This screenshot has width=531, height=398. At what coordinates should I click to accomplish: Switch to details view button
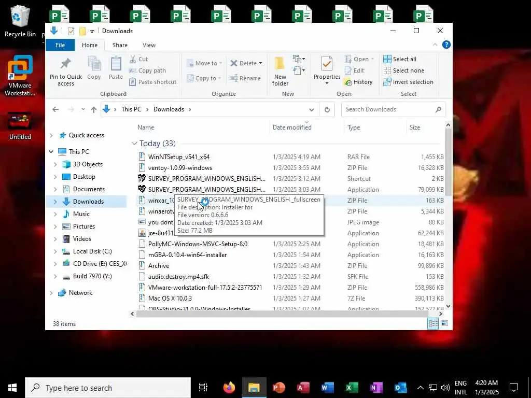[433, 323]
